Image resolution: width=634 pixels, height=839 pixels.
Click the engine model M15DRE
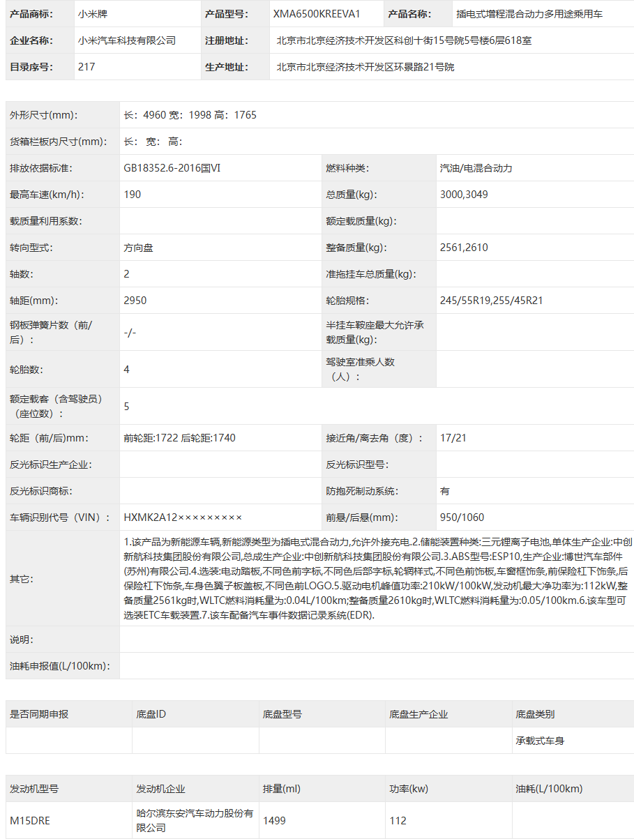[30, 821]
